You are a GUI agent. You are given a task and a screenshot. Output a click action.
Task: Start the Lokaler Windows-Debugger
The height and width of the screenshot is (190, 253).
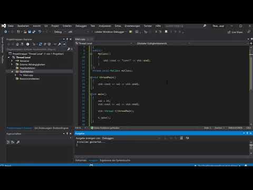point(109,32)
